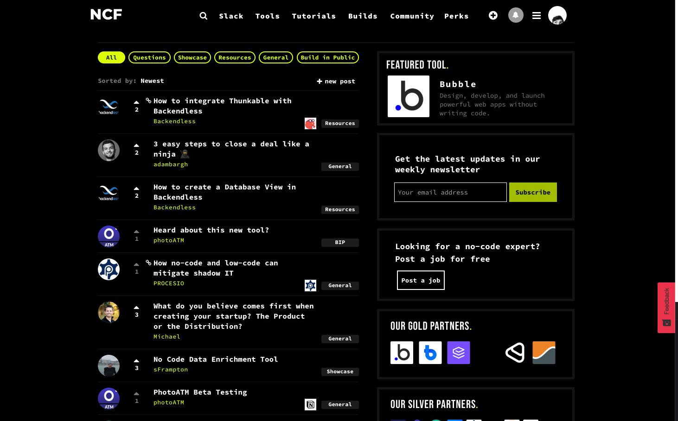Open the Tutorials menu
The width and height of the screenshot is (678, 421).
(314, 16)
